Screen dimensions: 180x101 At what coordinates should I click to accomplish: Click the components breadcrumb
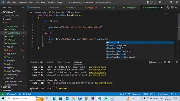tap(40, 12)
